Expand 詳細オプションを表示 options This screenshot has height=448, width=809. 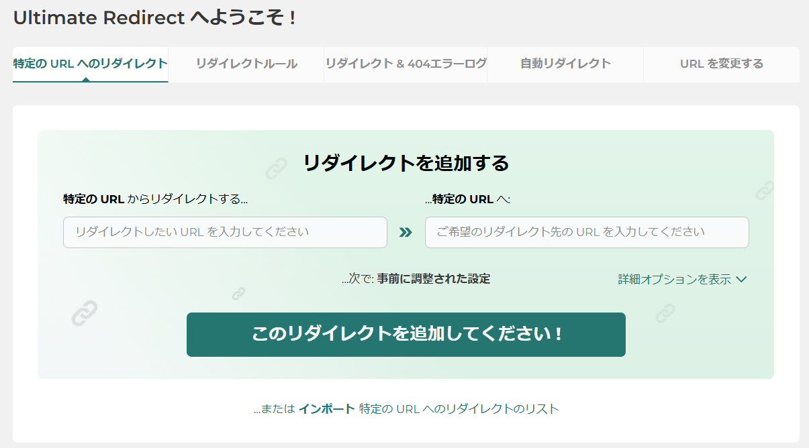click(682, 280)
